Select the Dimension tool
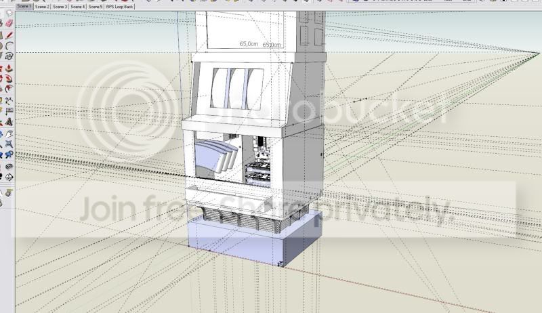The image size is (542, 313). point(9,100)
